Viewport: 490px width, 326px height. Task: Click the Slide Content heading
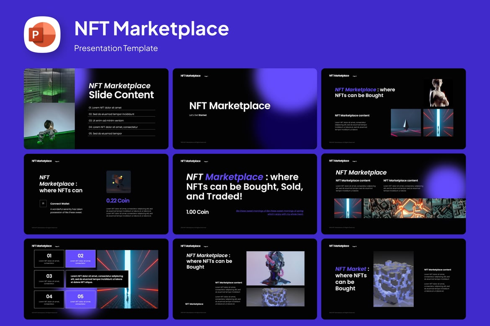pos(121,95)
